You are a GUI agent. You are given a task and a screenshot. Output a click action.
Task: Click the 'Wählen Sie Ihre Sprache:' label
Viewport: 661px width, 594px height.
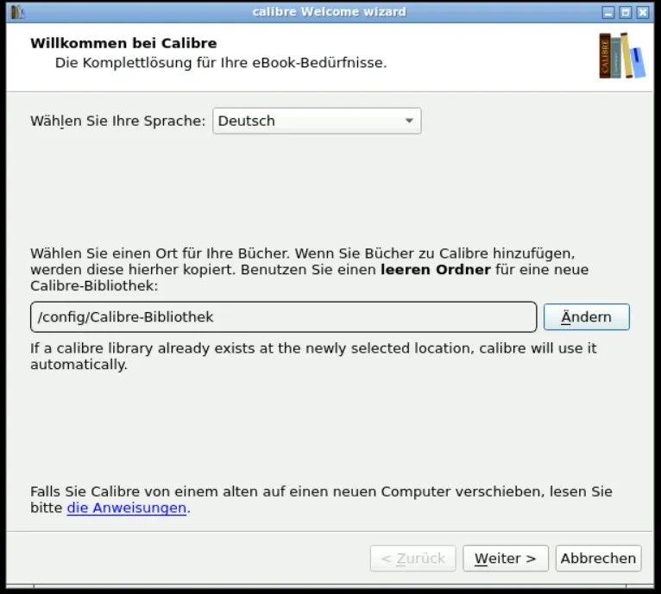117,121
